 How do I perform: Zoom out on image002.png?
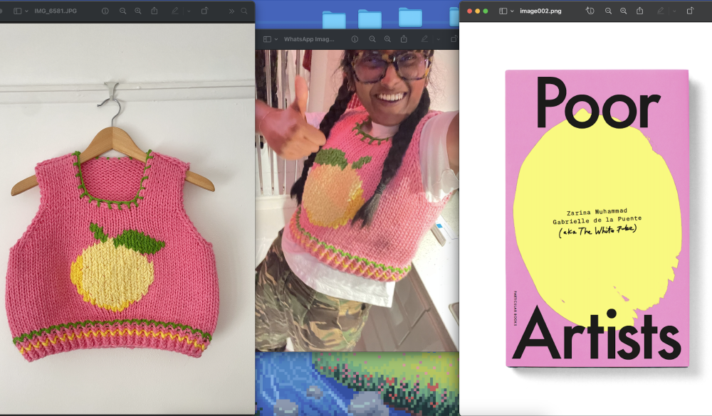[607, 11]
